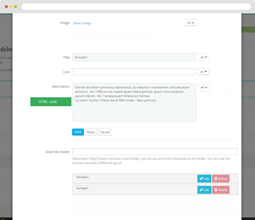Focus the Title input containing Sample2
Image resolution: width=255 pixels, height=220 pixels.
point(134,57)
